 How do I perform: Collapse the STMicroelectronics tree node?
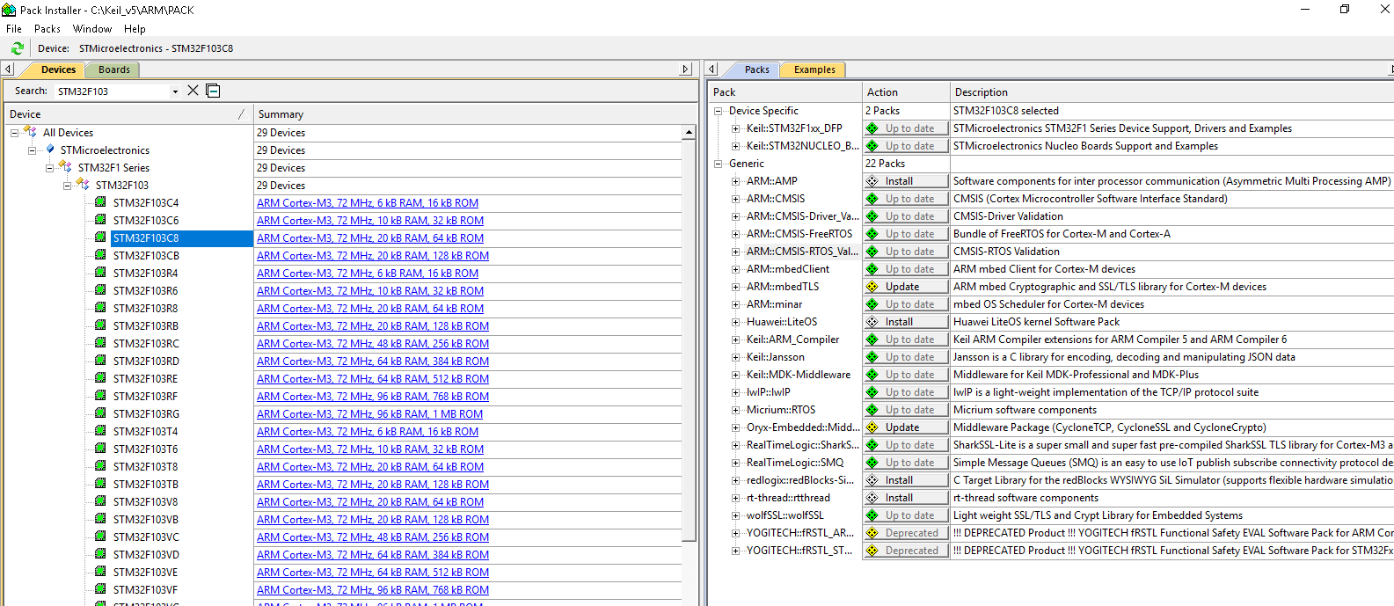point(32,150)
